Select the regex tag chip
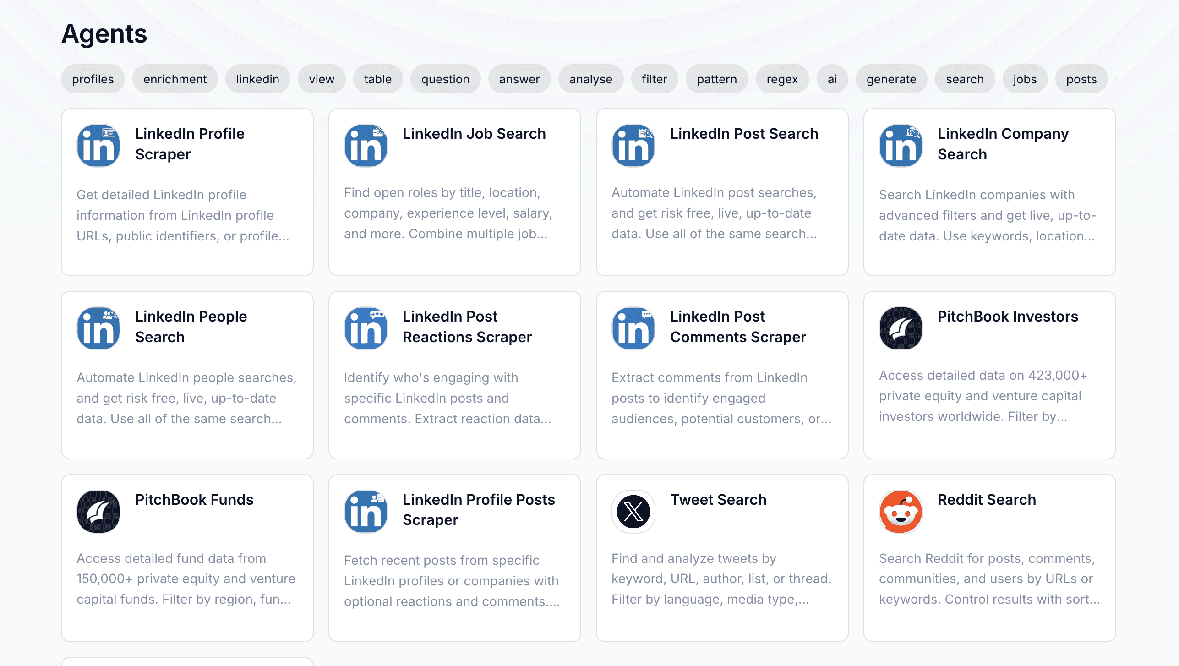 click(782, 79)
